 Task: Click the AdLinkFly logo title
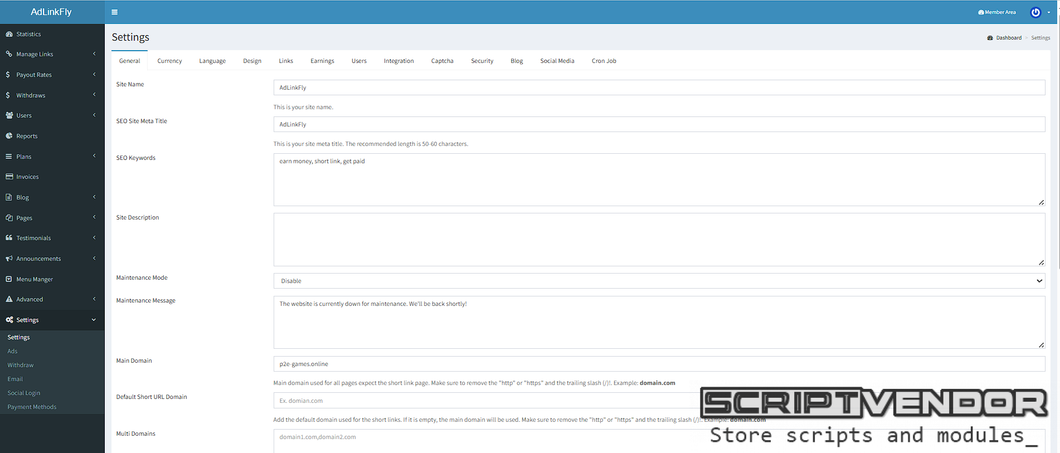point(51,12)
